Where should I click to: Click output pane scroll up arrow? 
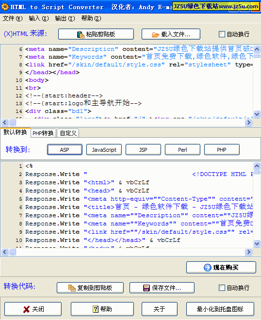coord(257,166)
